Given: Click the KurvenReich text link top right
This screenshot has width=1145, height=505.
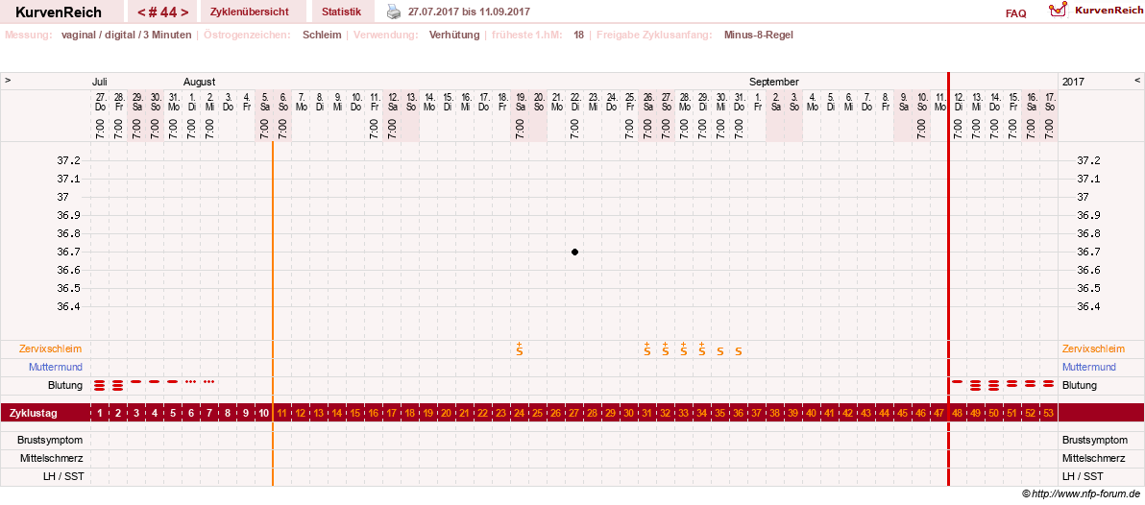Looking at the screenshot, I should [x=1108, y=11].
